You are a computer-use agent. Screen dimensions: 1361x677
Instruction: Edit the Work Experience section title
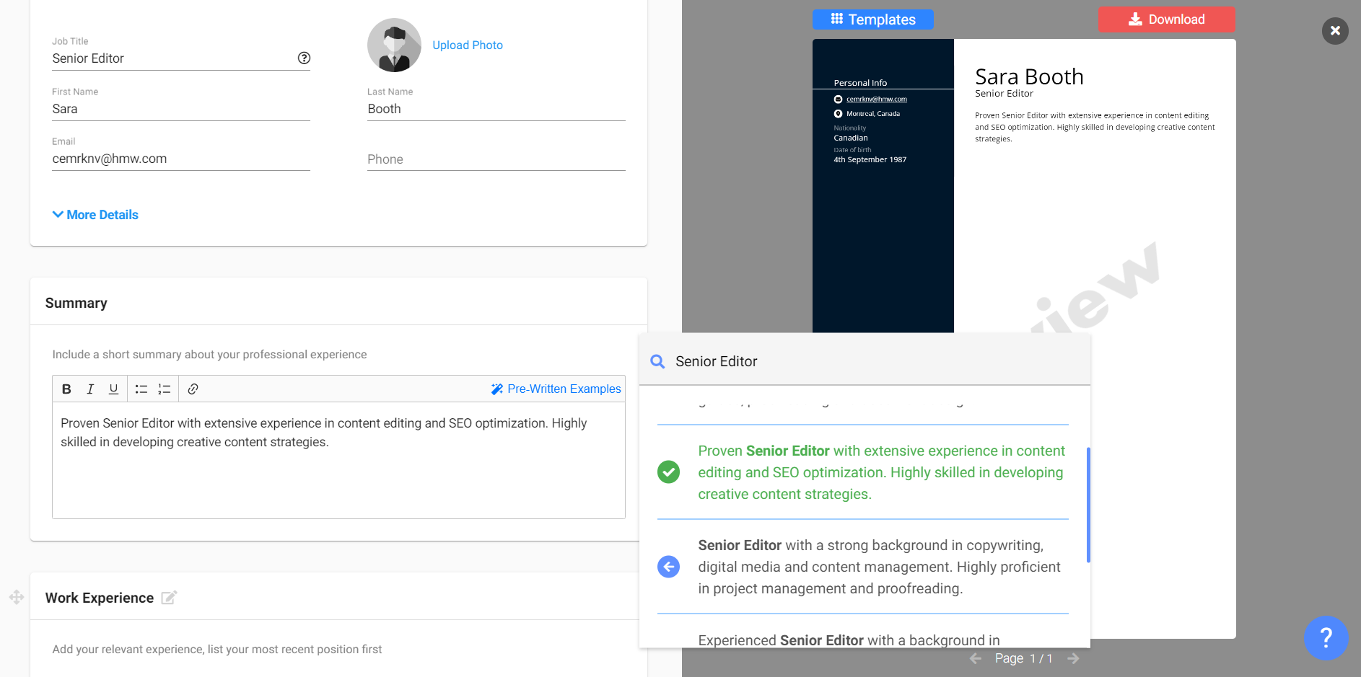point(169,598)
